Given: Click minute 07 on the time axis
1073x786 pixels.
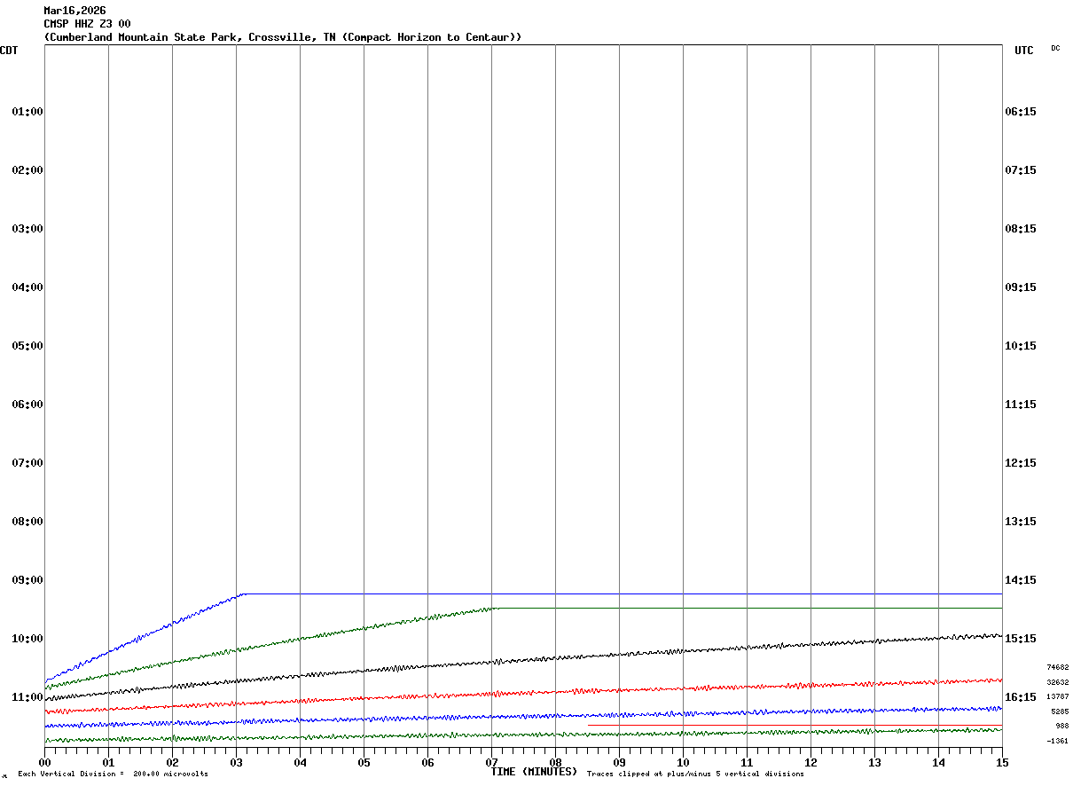Looking at the screenshot, I should [x=491, y=763].
